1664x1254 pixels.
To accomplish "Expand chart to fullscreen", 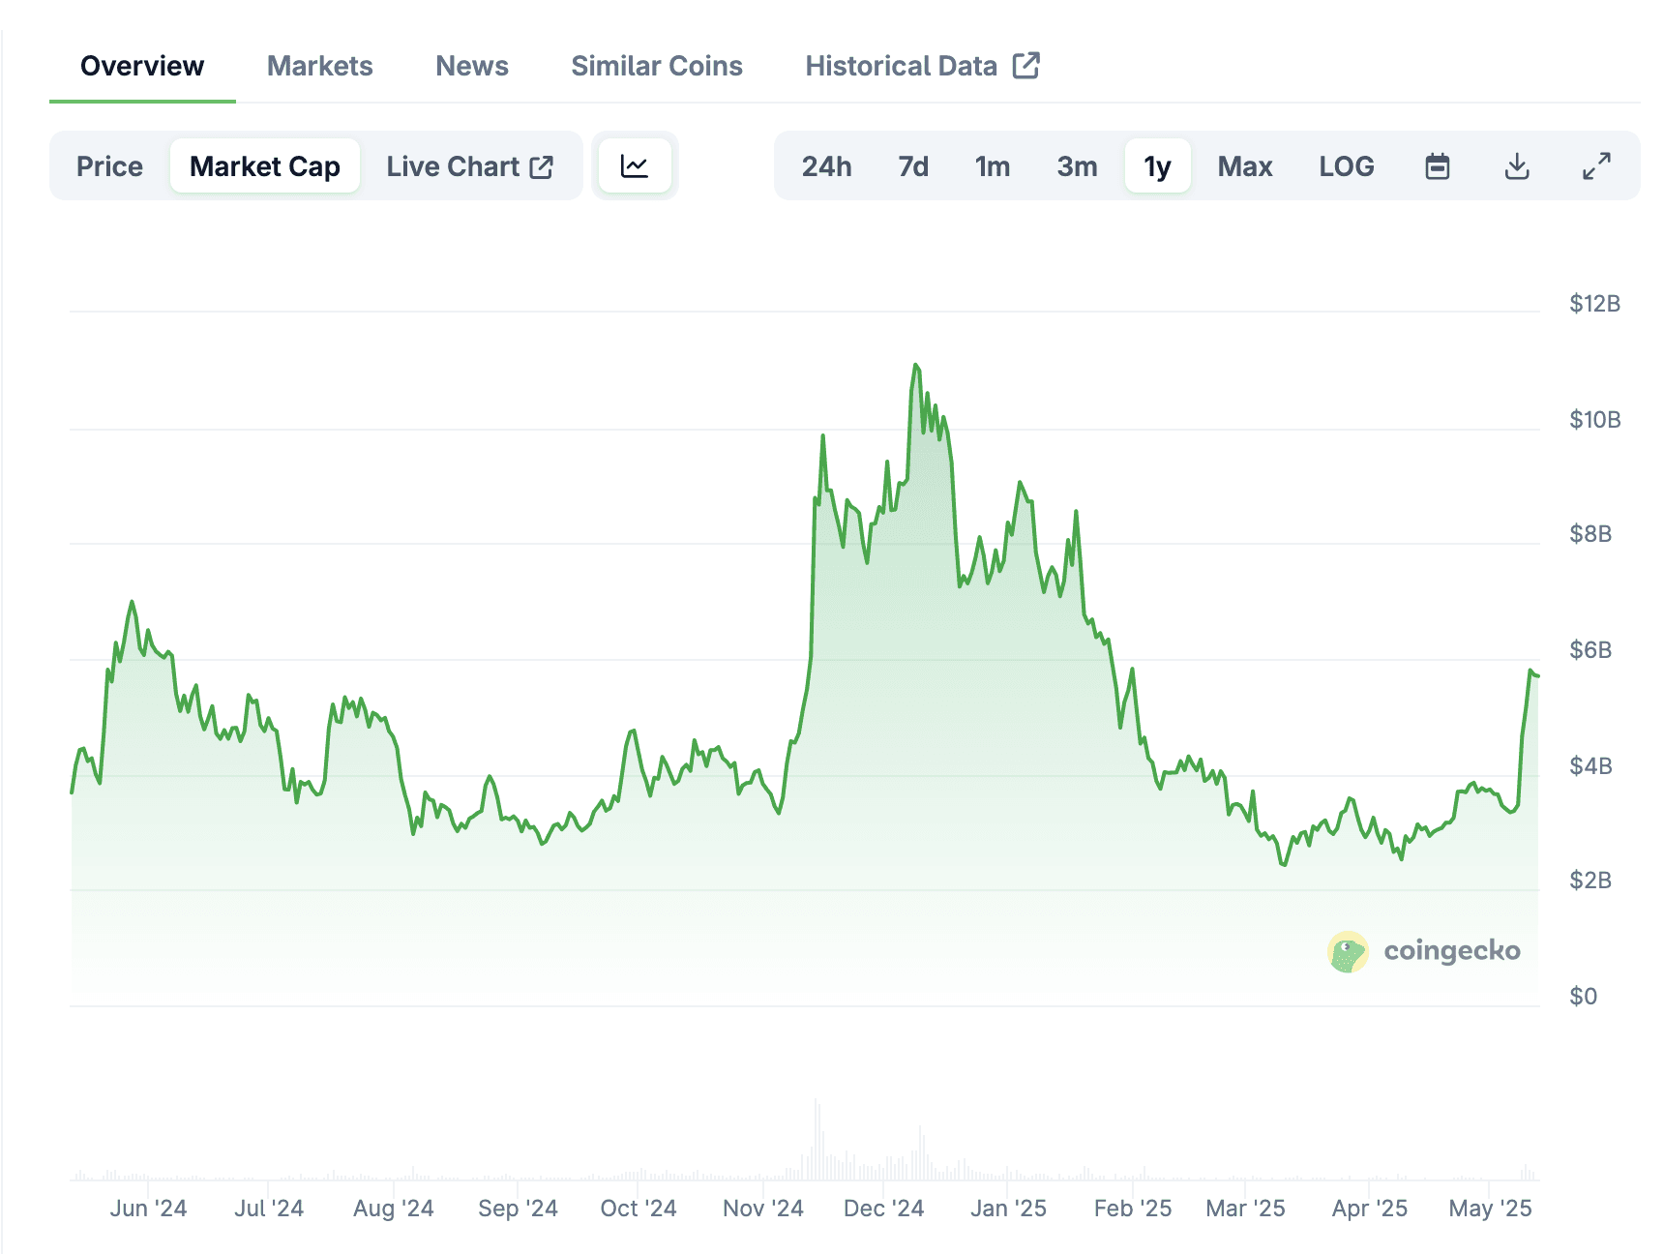I will [x=1596, y=166].
